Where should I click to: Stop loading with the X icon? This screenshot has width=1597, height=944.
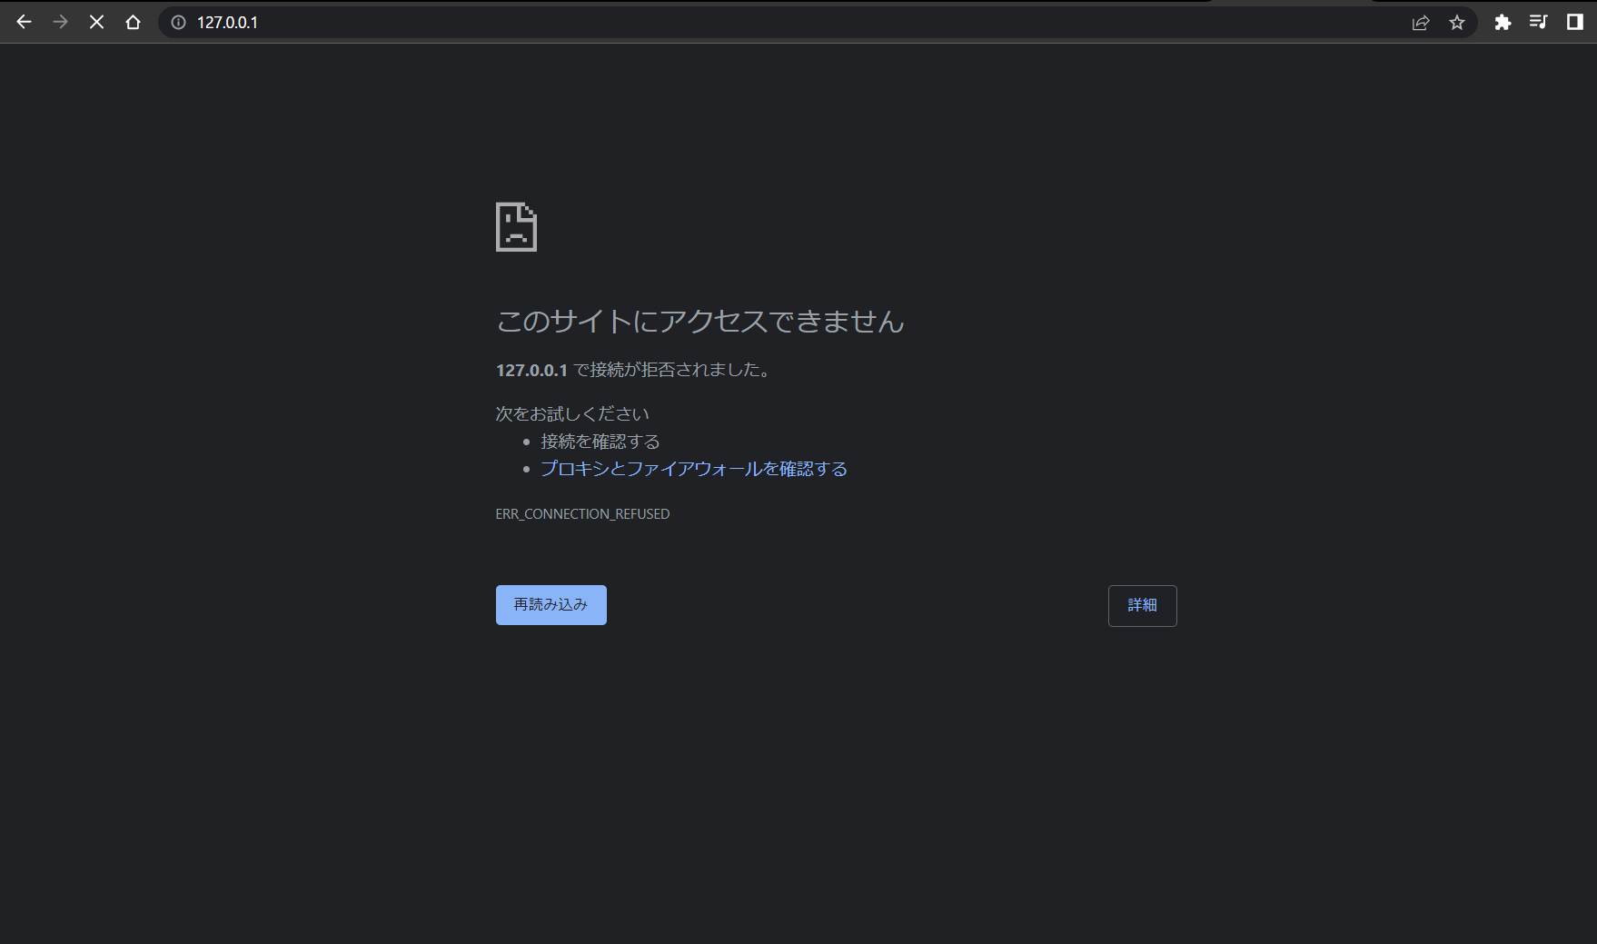coord(96,22)
